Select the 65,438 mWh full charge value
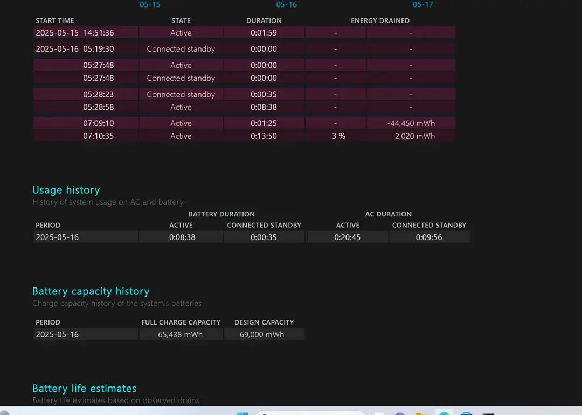 pos(181,334)
